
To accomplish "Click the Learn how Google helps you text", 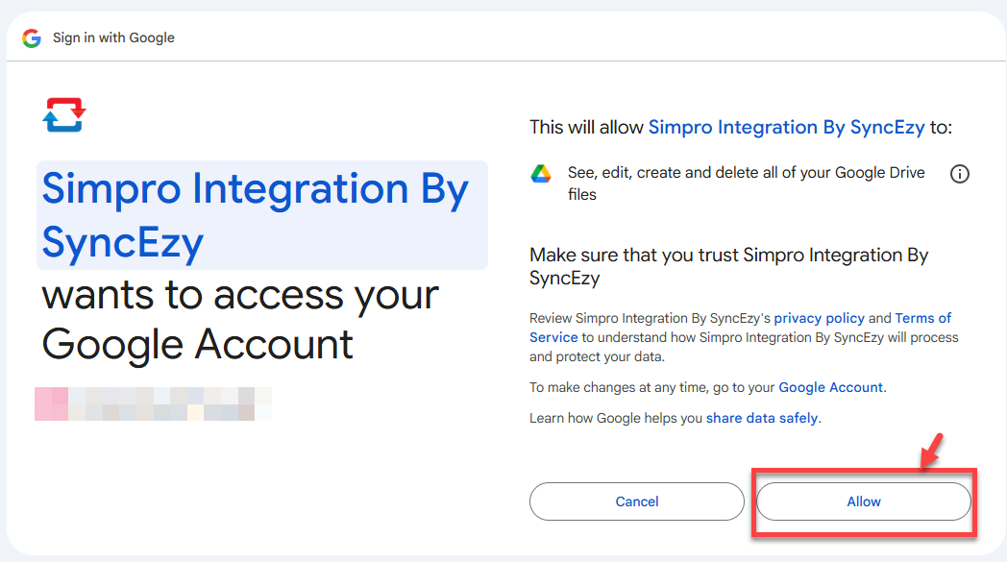I will 616,418.
